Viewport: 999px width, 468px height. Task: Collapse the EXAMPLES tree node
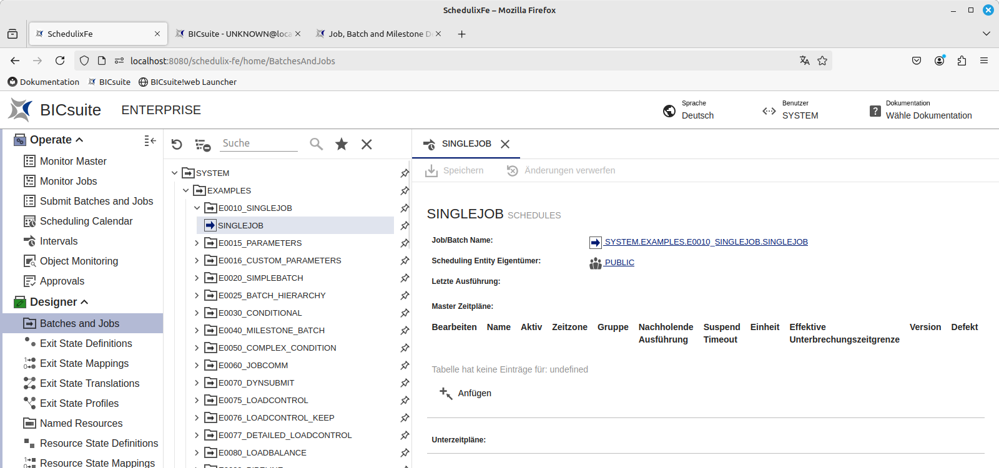coord(185,191)
